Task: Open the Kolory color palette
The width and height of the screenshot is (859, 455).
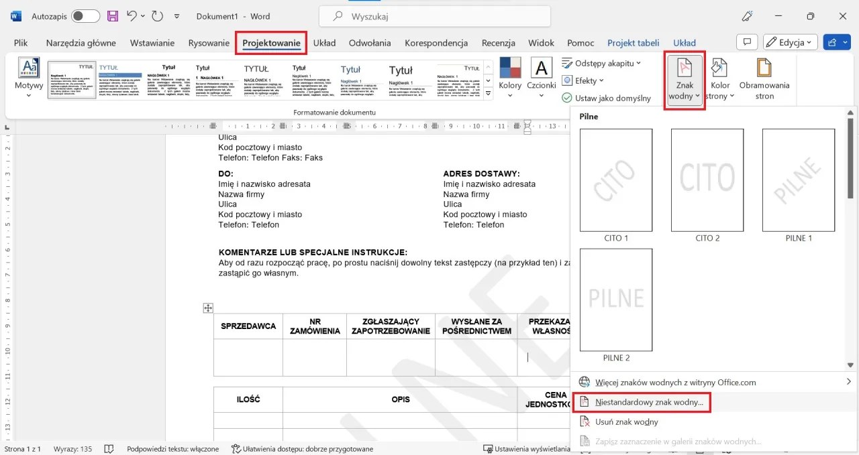Action: tap(510, 78)
